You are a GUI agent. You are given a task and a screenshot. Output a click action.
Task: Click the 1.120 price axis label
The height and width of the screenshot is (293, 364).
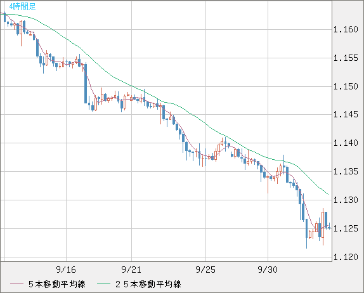(x=346, y=257)
